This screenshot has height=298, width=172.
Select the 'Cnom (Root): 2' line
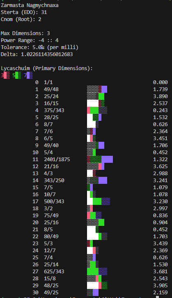click(x=21, y=19)
